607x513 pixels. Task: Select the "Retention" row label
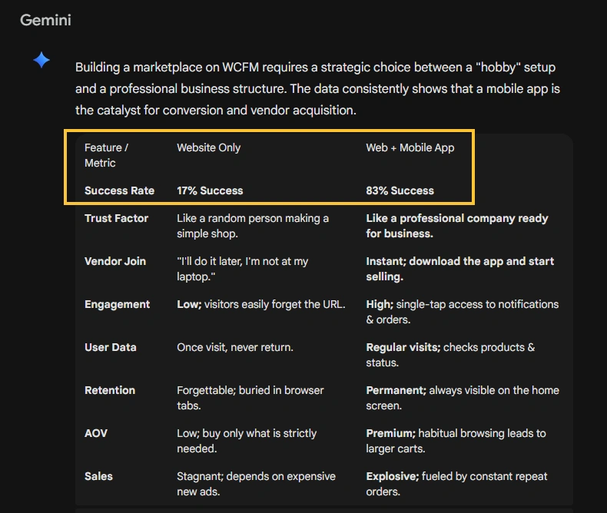(110, 390)
